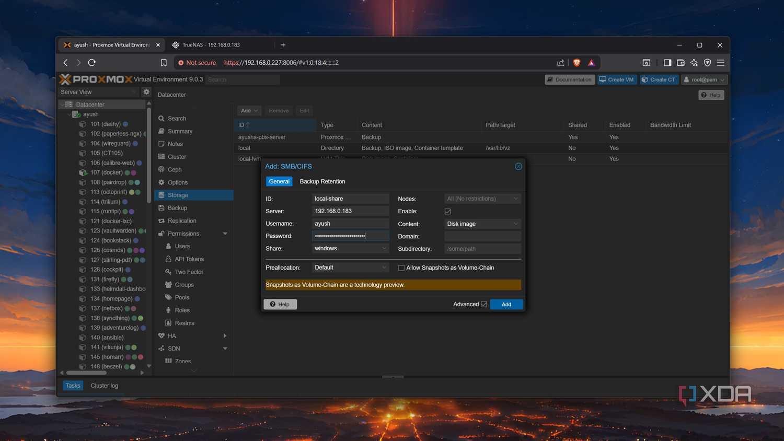Open the Preallocation dropdown
The image size is (784, 441).
(x=350, y=268)
